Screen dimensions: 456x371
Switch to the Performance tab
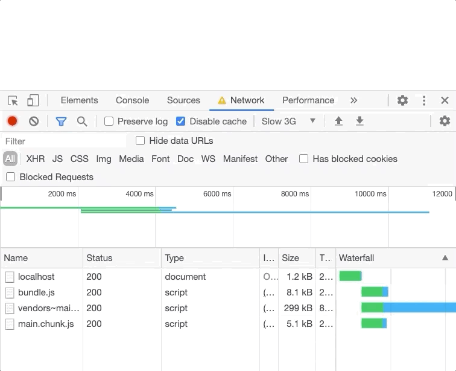click(x=308, y=101)
